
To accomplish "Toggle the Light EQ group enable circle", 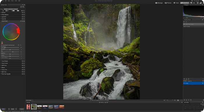I will (x=24, y=17).
